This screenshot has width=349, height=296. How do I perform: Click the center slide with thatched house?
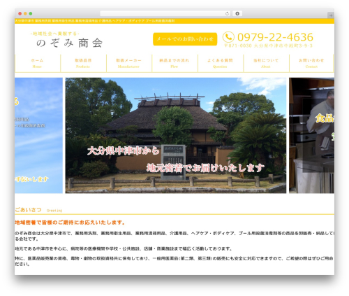(x=176, y=135)
